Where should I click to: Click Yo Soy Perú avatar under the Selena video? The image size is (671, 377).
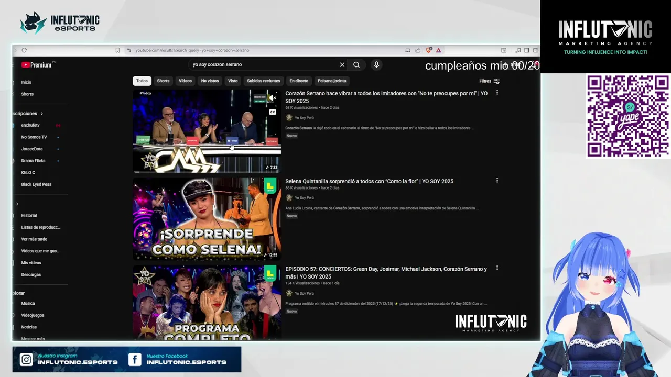(289, 198)
